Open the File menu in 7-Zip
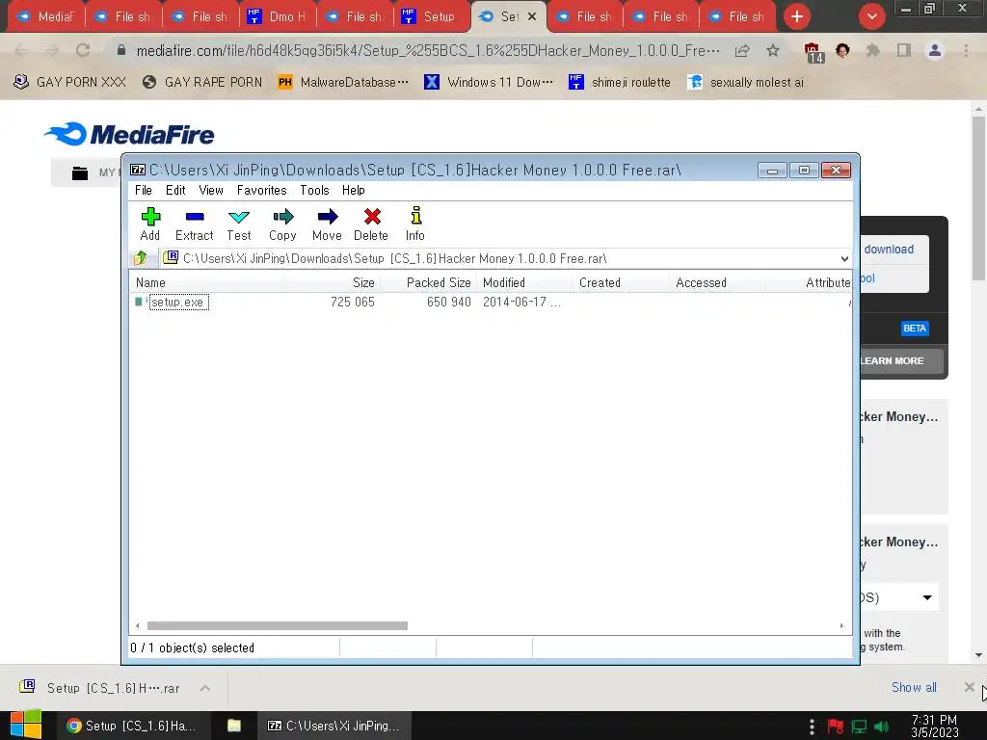 (144, 190)
